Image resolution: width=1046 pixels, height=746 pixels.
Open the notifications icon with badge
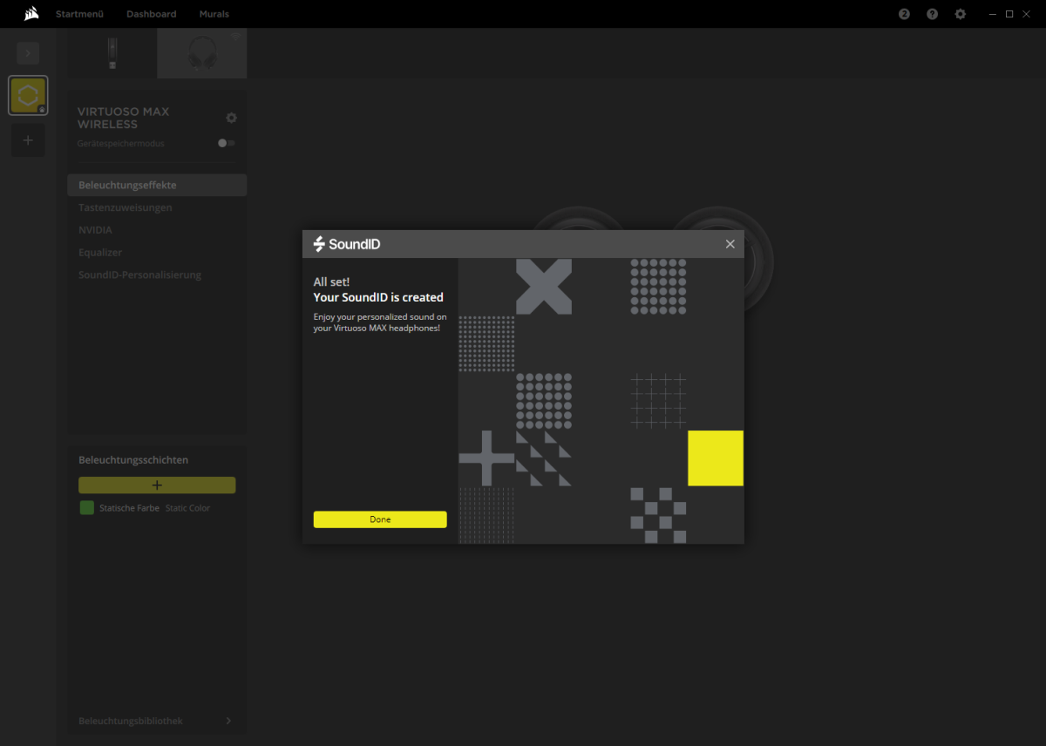(x=904, y=14)
